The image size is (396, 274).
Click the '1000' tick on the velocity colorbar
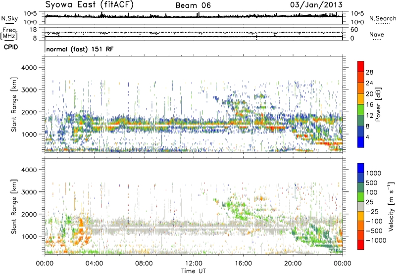coord(373,173)
